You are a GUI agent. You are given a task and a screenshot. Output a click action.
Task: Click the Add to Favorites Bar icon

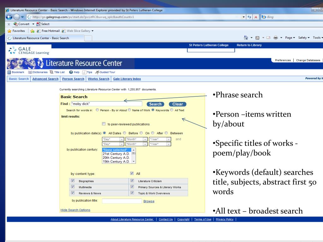(32, 31)
